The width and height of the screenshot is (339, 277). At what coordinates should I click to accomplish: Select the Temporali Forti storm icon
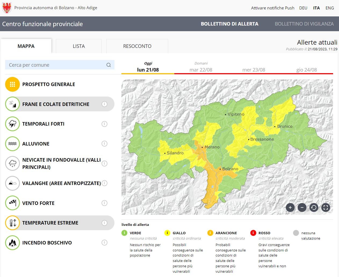pyautogui.click(x=12, y=124)
